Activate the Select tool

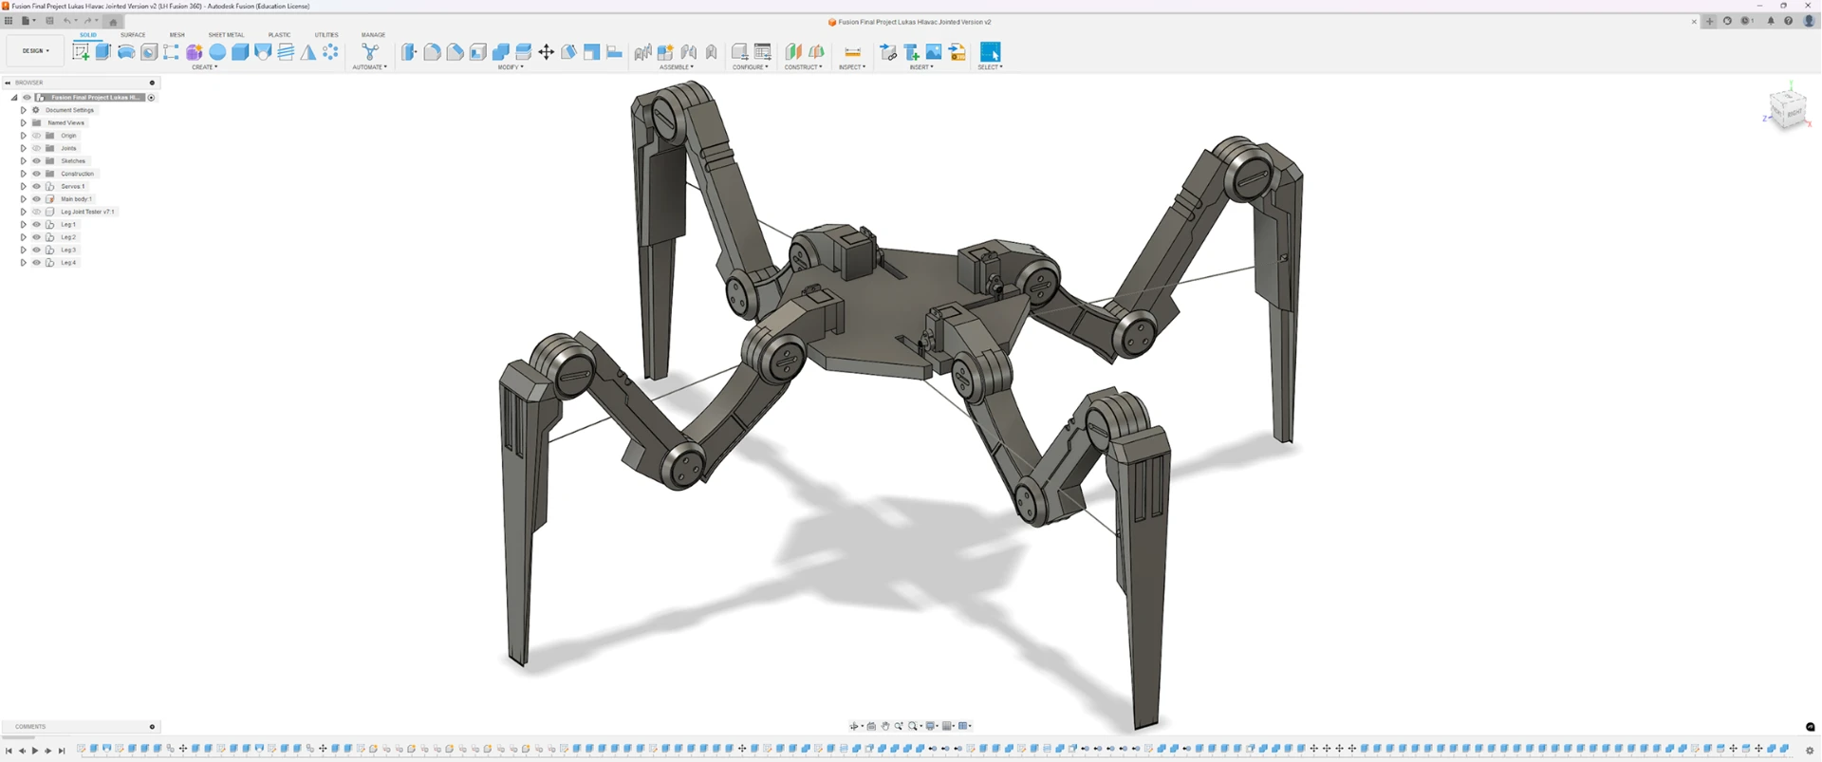(x=990, y=52)
